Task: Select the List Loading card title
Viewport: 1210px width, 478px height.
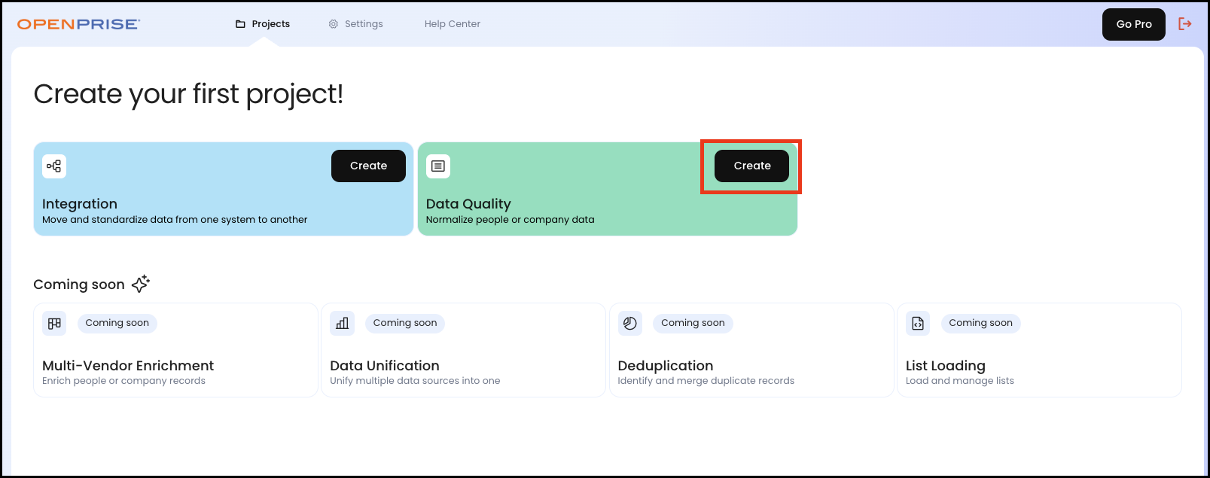Action: point(945,366)
